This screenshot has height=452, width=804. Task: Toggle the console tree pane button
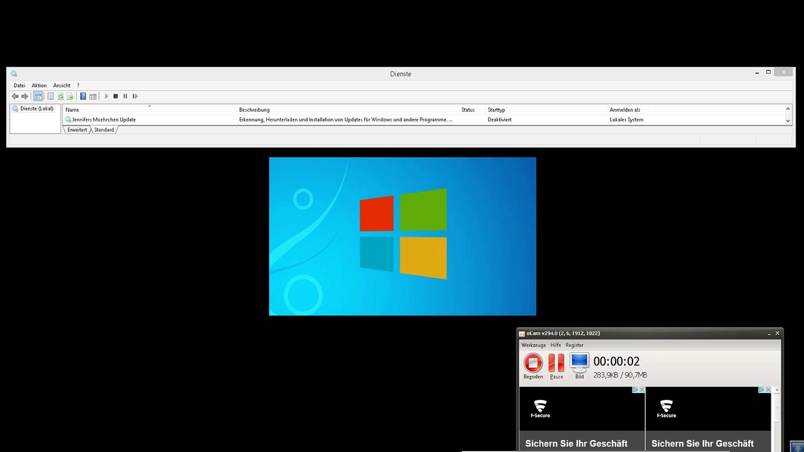38,97
